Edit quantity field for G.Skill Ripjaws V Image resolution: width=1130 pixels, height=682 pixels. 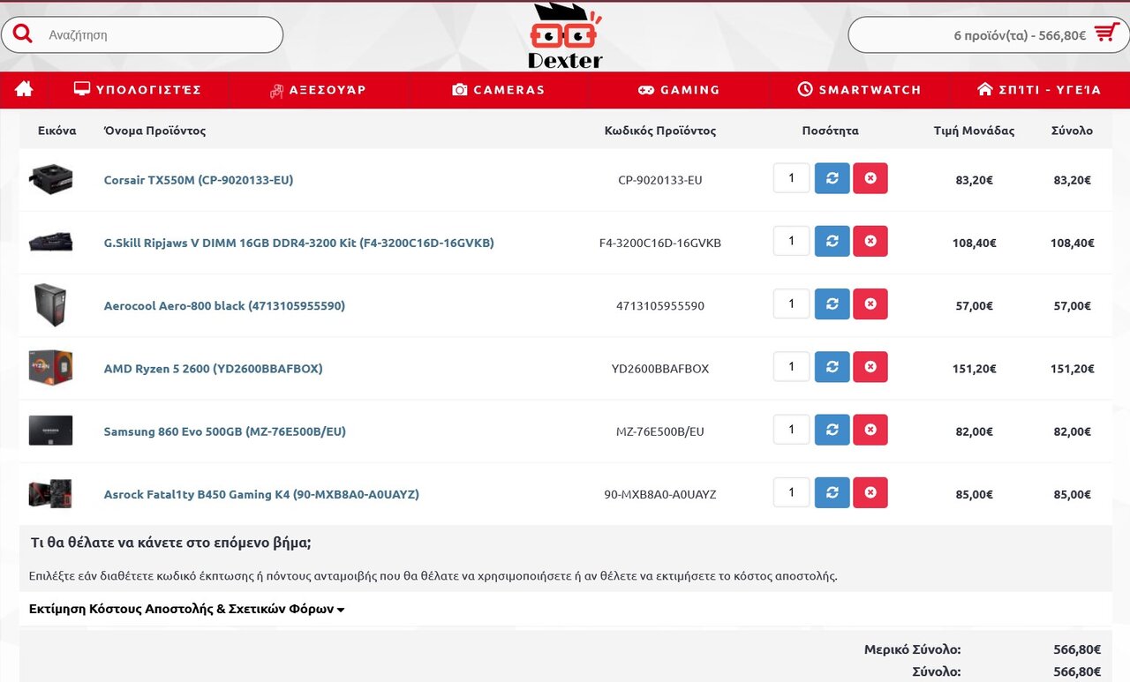[792, 241]
